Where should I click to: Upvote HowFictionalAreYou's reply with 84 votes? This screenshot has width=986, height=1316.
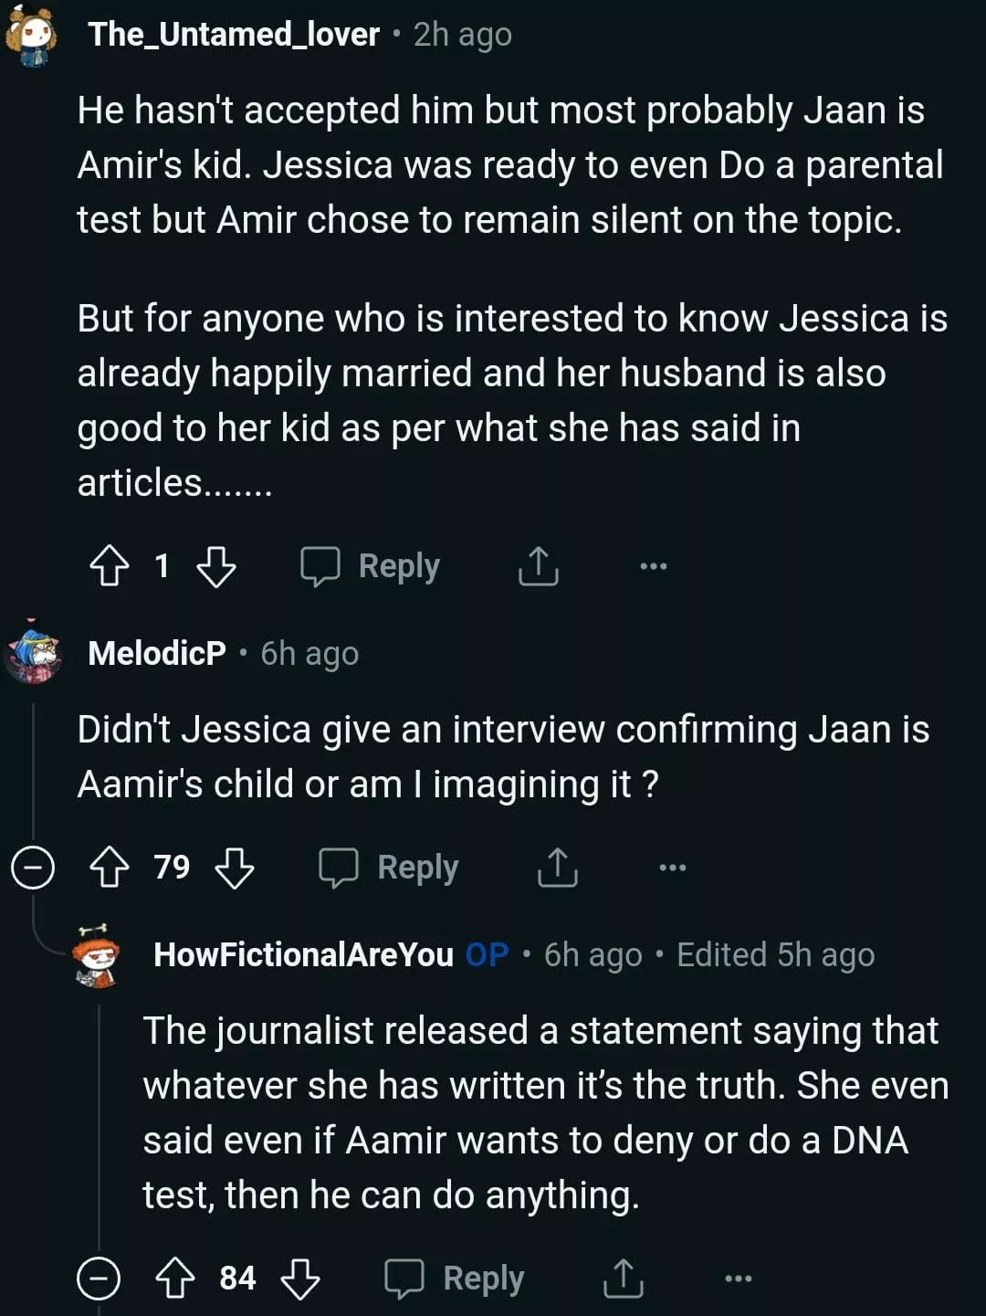click(x=175, y=1279)
